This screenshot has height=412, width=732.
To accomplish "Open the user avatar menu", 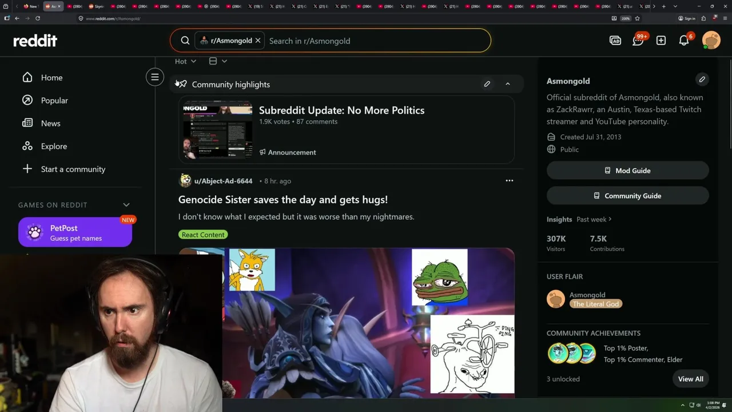I will (711, 41).
